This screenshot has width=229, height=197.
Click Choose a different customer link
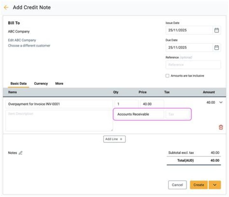(x=29, y=46)
